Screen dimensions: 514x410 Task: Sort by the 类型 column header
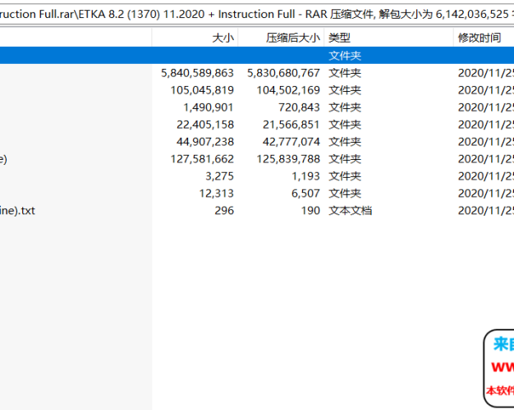[388, 38]
